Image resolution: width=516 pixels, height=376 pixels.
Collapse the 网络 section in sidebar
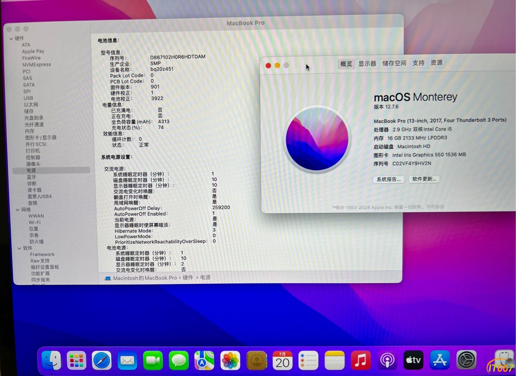(18, 210)
